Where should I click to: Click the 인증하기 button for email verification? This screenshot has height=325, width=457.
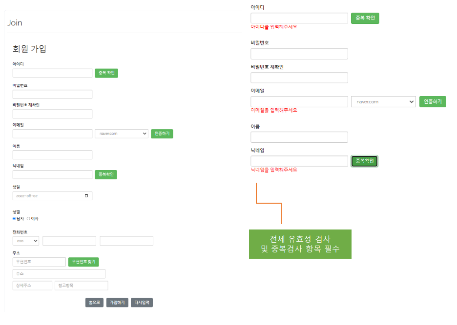(162, 133)
